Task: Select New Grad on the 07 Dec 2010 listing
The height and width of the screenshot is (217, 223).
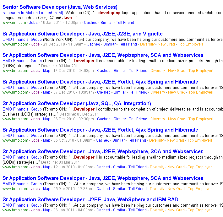Action: click(x=177, y=92)
